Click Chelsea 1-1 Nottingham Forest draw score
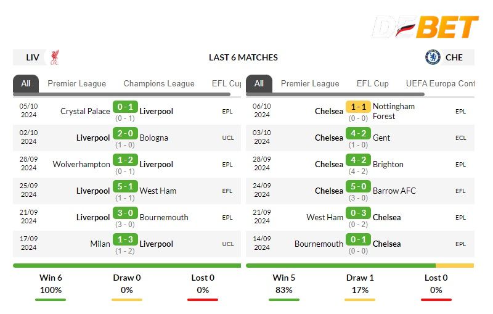The image size is (493, 314). pos(359,107)
